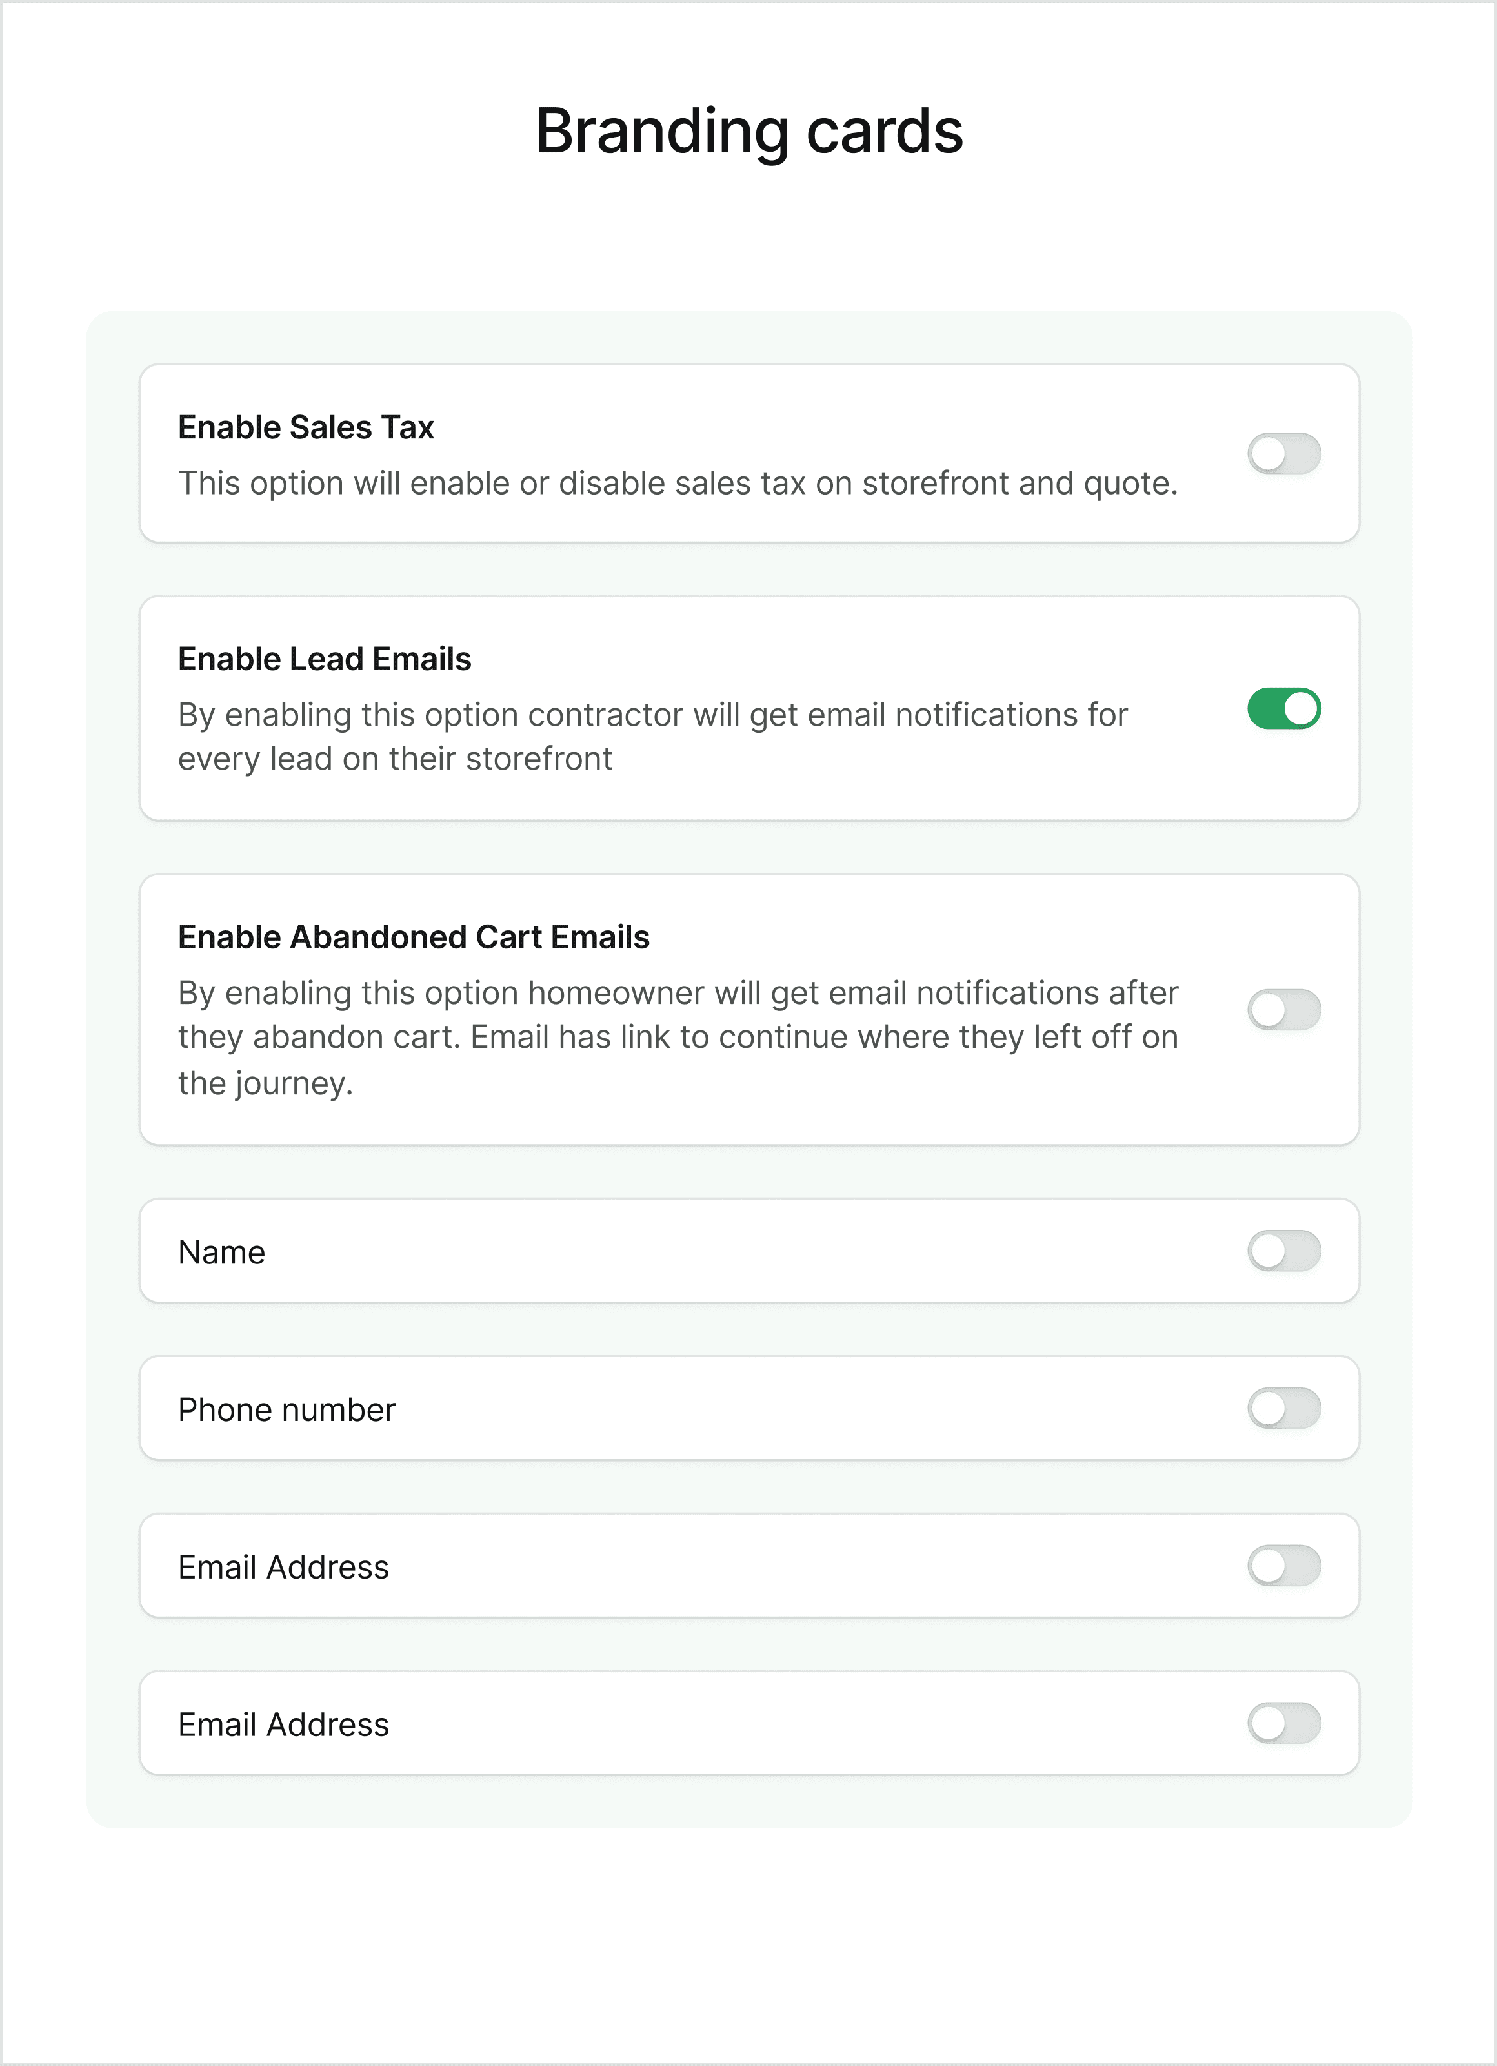This screenshot has width=1497, height=2066.
Task: Enable the Abandoned Cart Emails toggle
Action: (1284, 1009)
